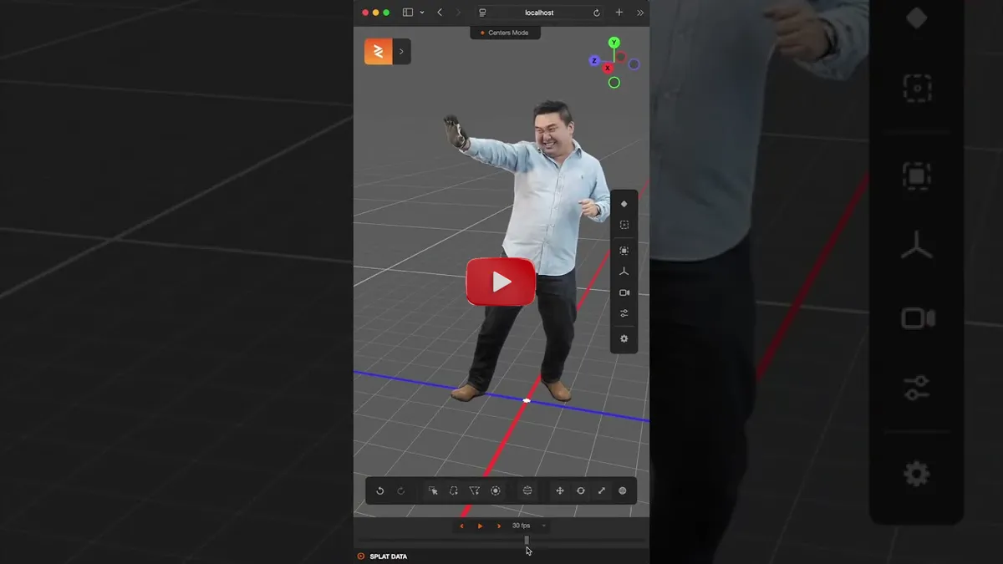Toggle the dashed-square frame icon in right toolbar
Image resolution: width=1003 pixels, height=564 pixels.
(624, 225)
